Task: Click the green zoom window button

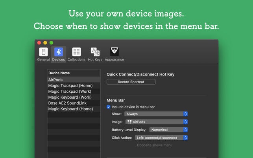Action: tap(51, 43)
